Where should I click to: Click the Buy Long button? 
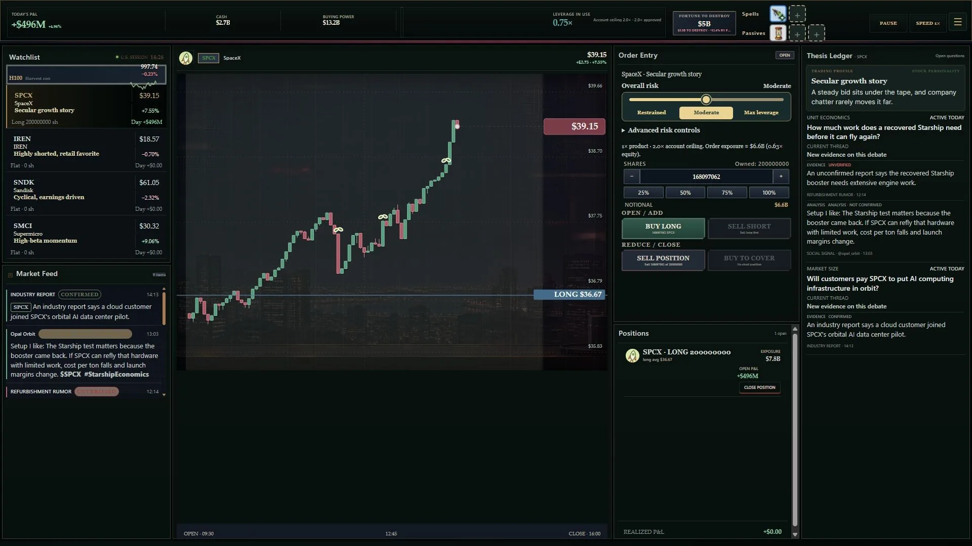(663, 229)
